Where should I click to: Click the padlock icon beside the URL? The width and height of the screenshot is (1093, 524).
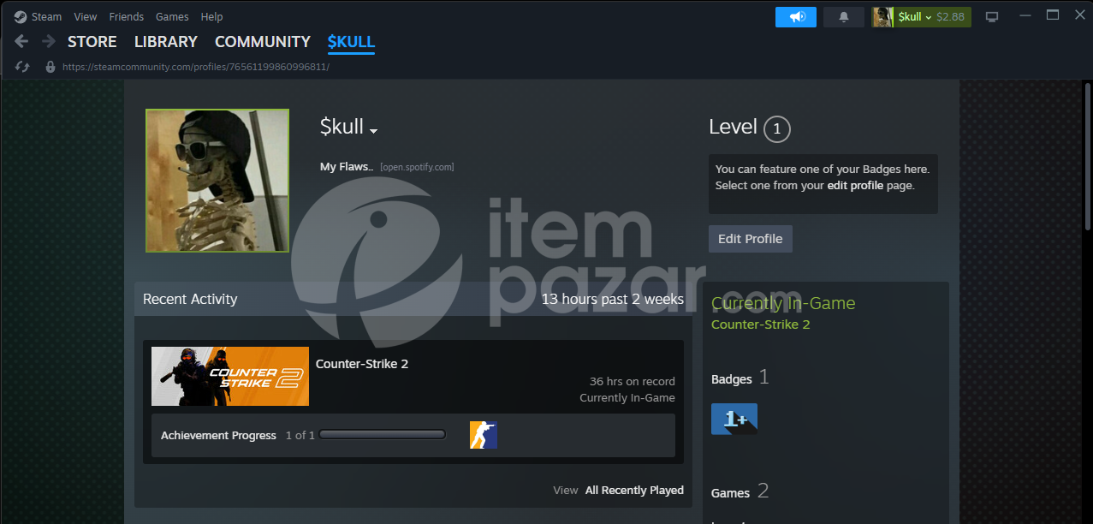[x=50, y=67]
